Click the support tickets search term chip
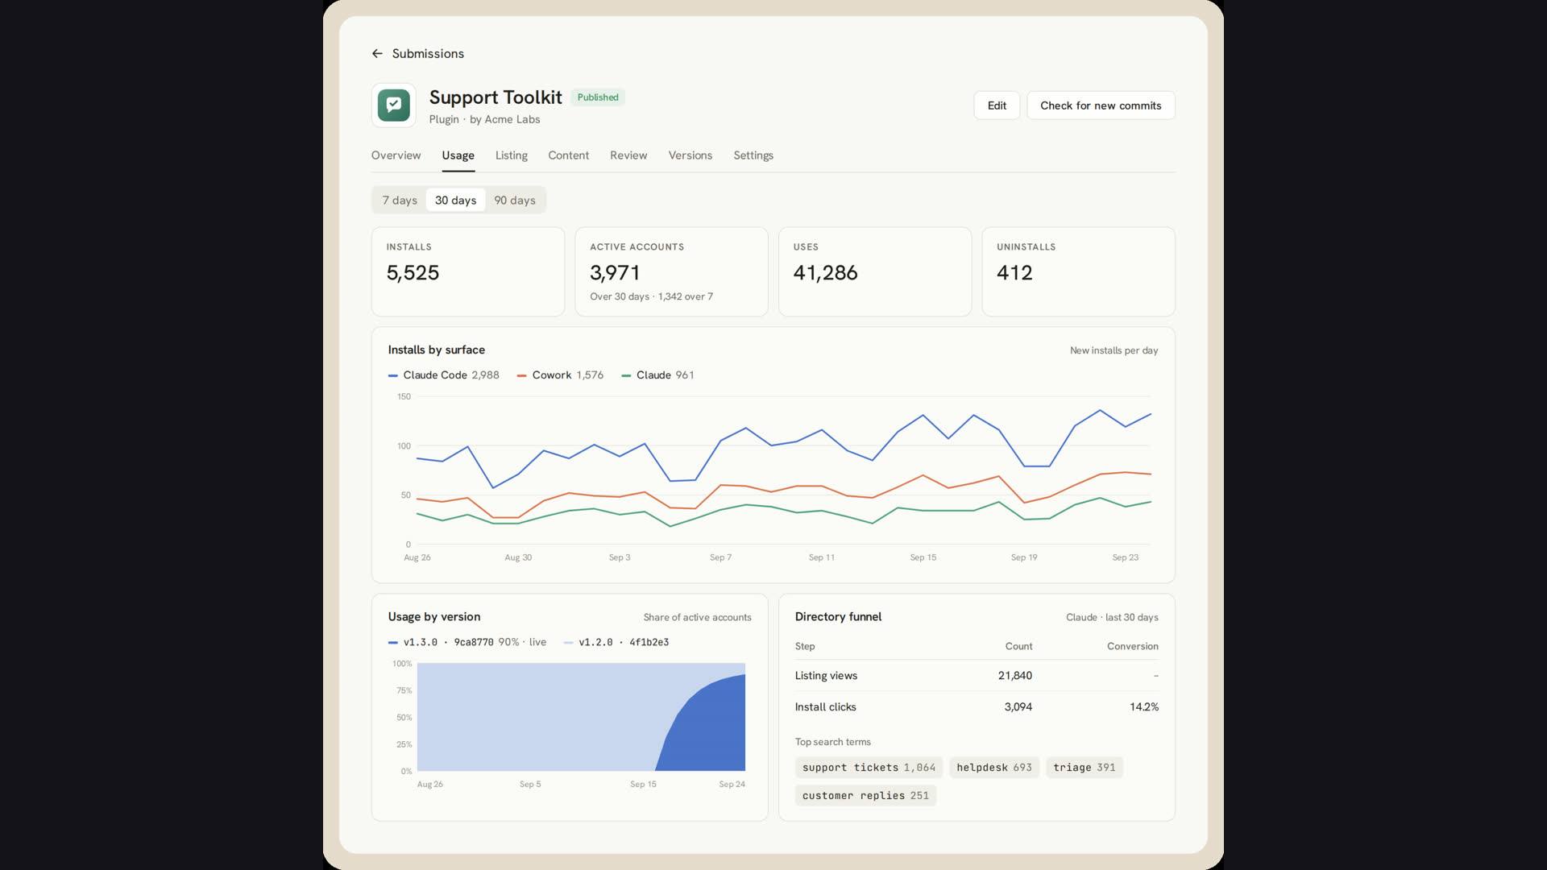1547x870 pixels. click(x=869, y=768)
